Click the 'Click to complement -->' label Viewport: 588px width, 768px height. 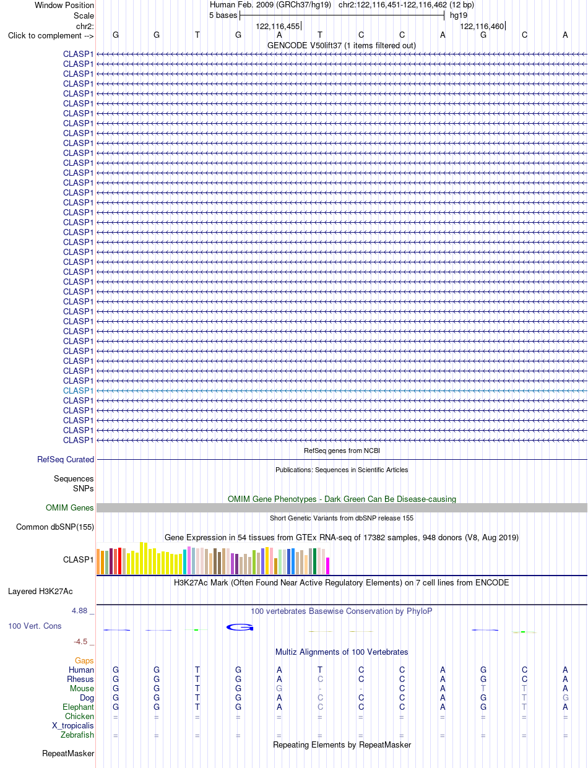point(51,35)
